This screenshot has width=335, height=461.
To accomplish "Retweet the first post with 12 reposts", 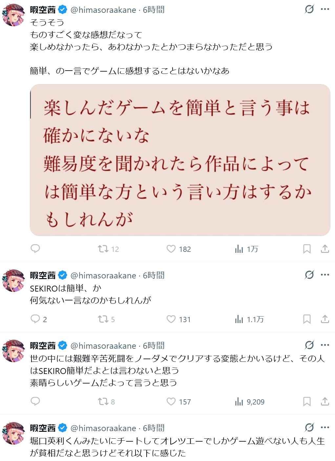I will point(104,249).
